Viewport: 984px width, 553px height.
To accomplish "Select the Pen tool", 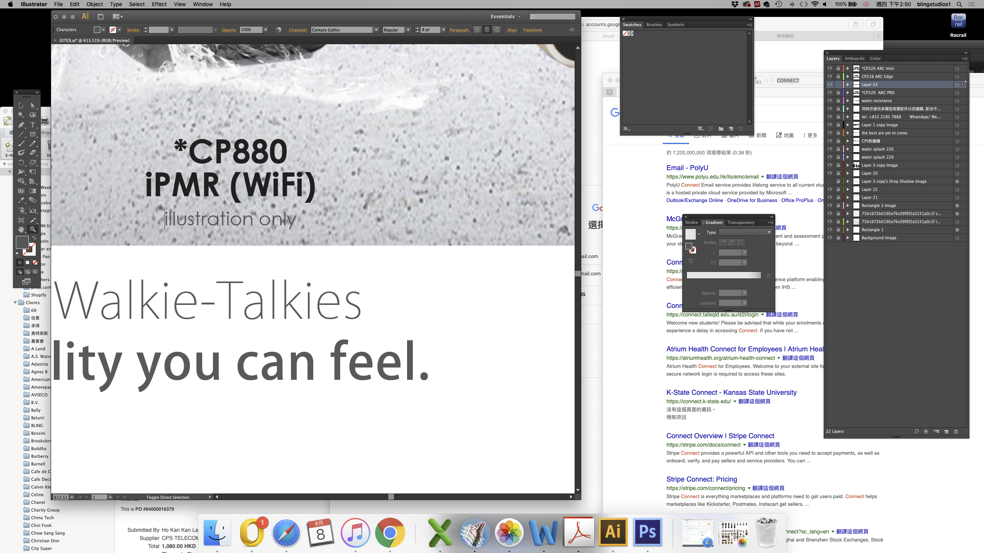I will tap(21, 125).
